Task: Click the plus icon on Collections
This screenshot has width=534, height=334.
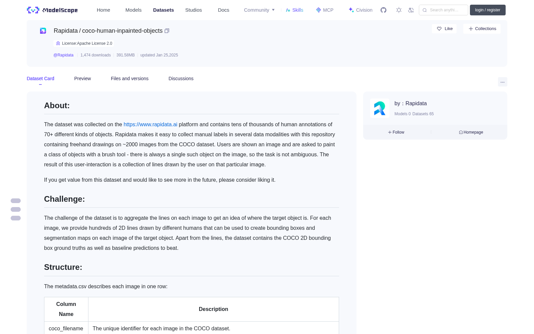Action: (x=471, y=29)
